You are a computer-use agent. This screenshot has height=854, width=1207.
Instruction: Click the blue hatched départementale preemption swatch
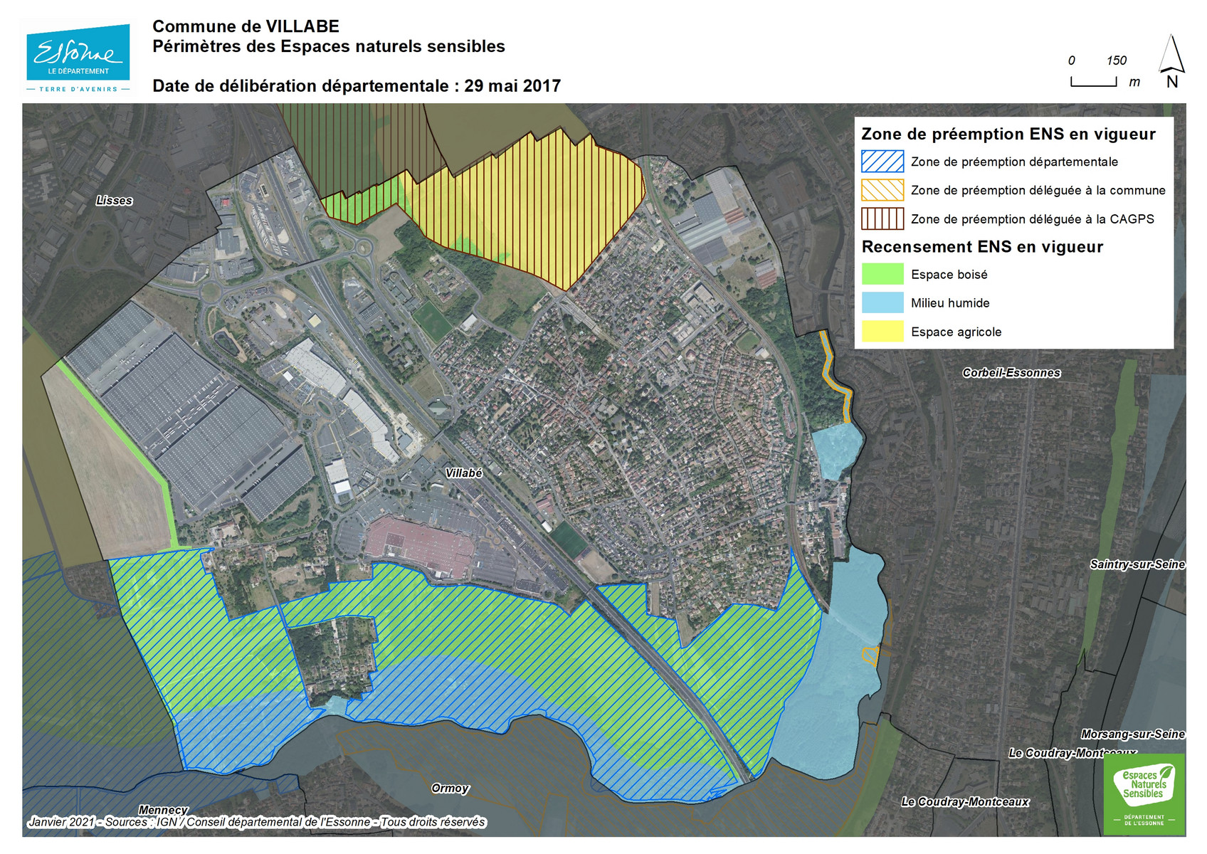(x=882, y=162)
